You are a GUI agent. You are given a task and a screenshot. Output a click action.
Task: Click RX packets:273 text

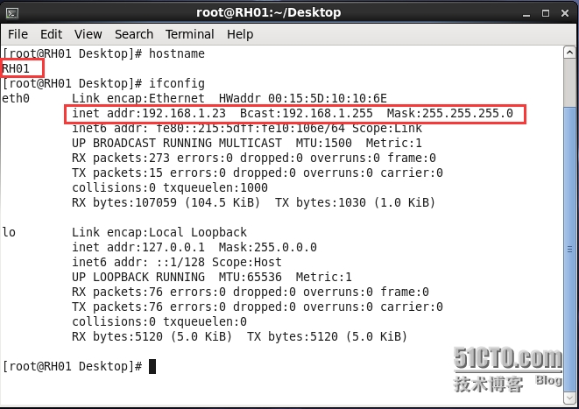click(121, 158)
